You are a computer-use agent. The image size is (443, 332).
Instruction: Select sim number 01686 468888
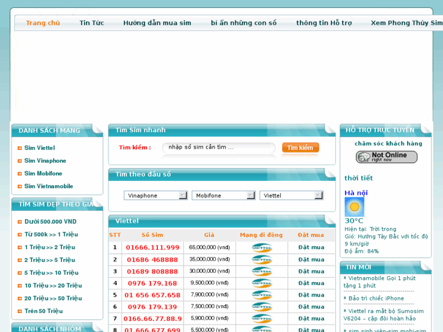152,260
